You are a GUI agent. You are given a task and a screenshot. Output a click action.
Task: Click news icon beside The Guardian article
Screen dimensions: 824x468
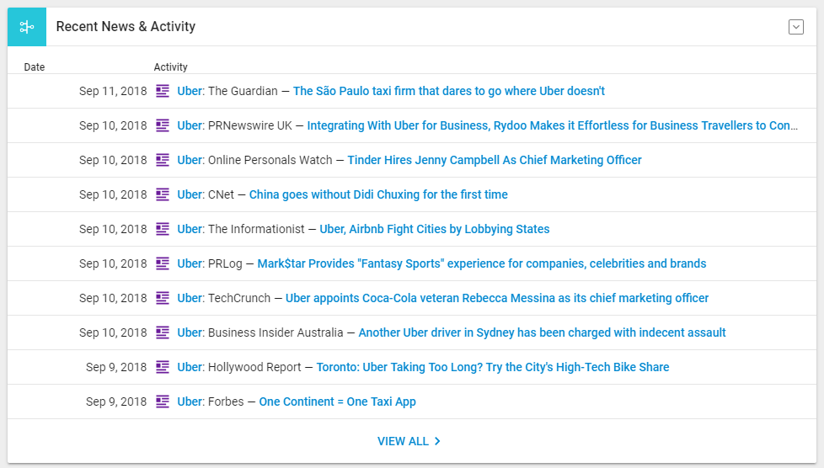coord(163,91)
